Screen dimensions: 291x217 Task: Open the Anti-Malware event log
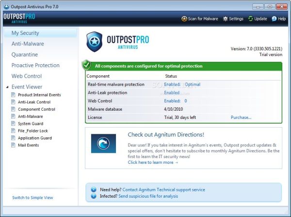tap(31, 116)
